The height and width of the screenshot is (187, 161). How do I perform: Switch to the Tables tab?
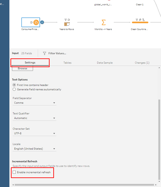click(67, 63)
